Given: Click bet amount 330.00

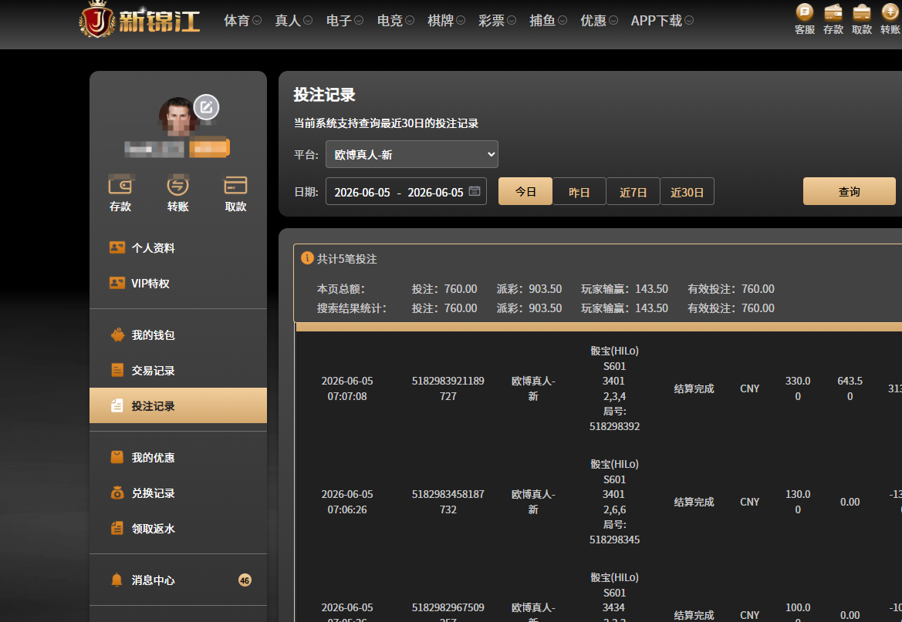Looking at the screenshot, I should (798, 388).
